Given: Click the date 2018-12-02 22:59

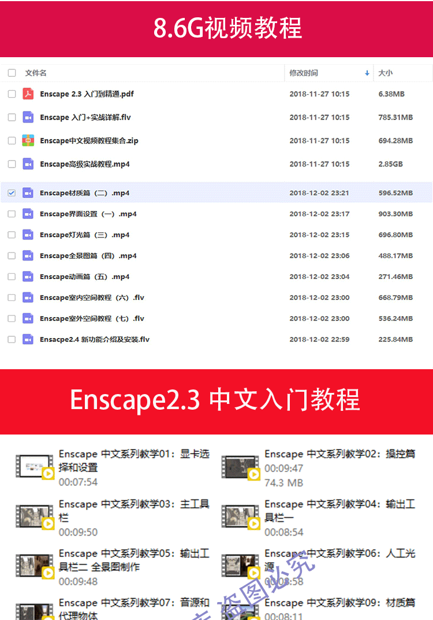Looking at the screenshot, I should 319,339.
